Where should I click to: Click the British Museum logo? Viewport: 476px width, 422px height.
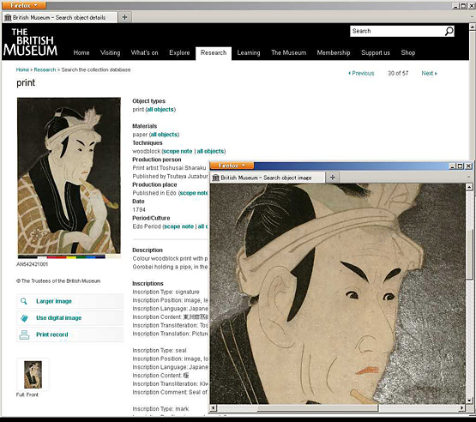30,42
